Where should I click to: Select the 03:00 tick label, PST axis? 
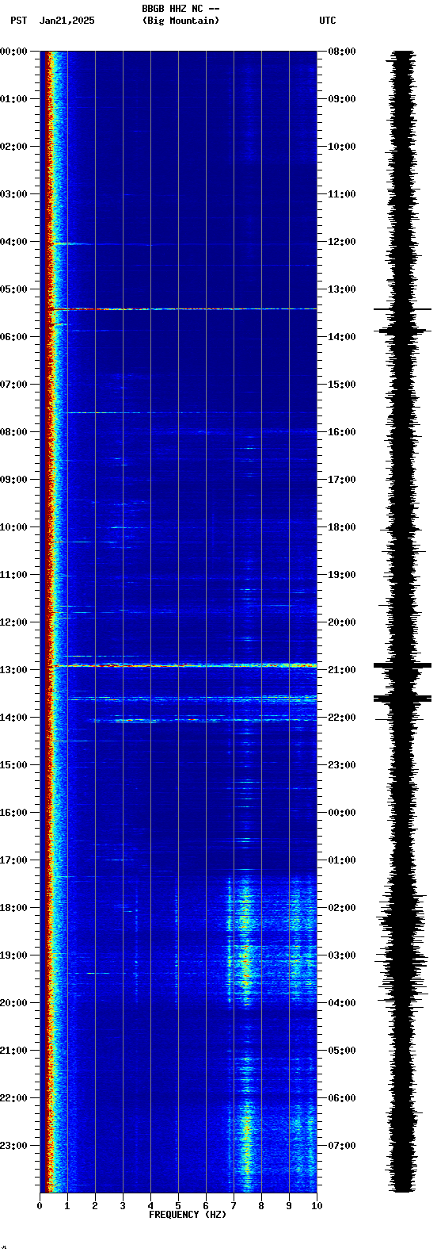[x=13, y=194]
